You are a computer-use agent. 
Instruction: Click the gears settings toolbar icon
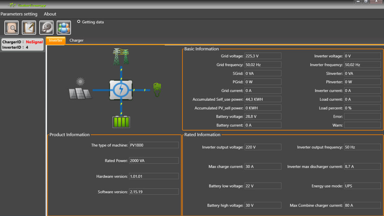point(46,28)
